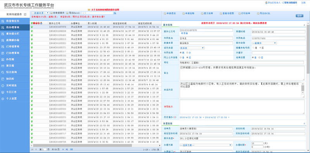Click the 申请退回 toolbar icon

click(165, 14)
